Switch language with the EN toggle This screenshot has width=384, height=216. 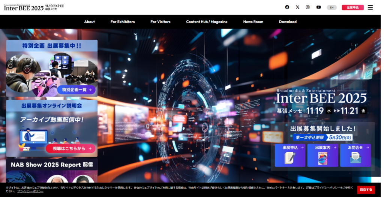pos(331,7)
